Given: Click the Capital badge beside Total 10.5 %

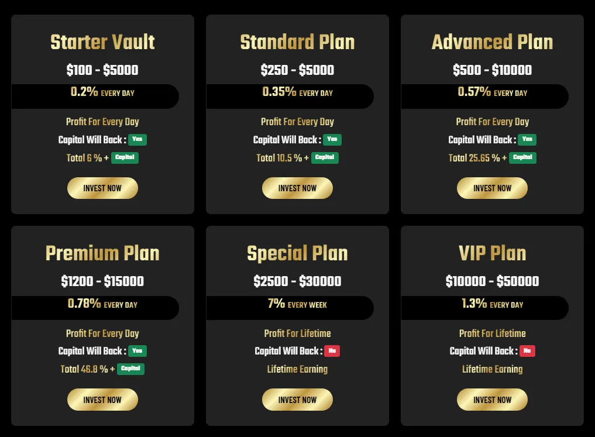Looking at the screenshot, I should click(x=325, y=157).
